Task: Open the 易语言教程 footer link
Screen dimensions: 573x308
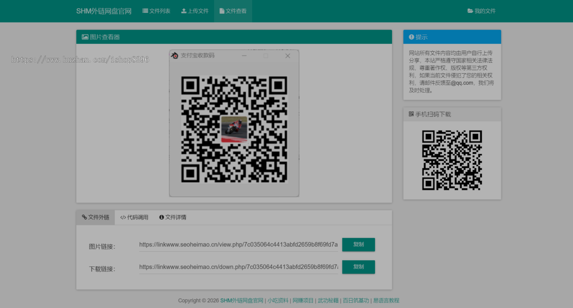Action: [386, 300]
